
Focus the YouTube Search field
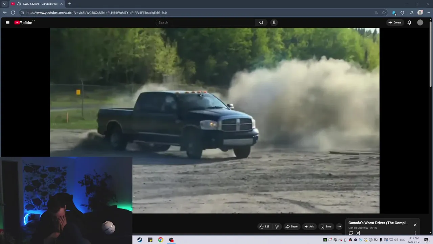(x=206, y=23)
